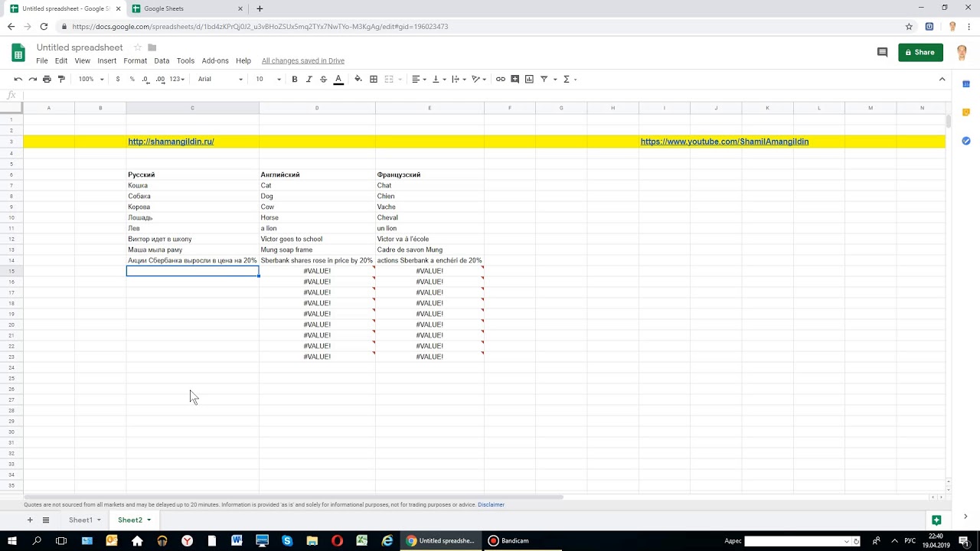Open the Add-ons menu
The height and width of the screenshot is (551, 980).
215,60
